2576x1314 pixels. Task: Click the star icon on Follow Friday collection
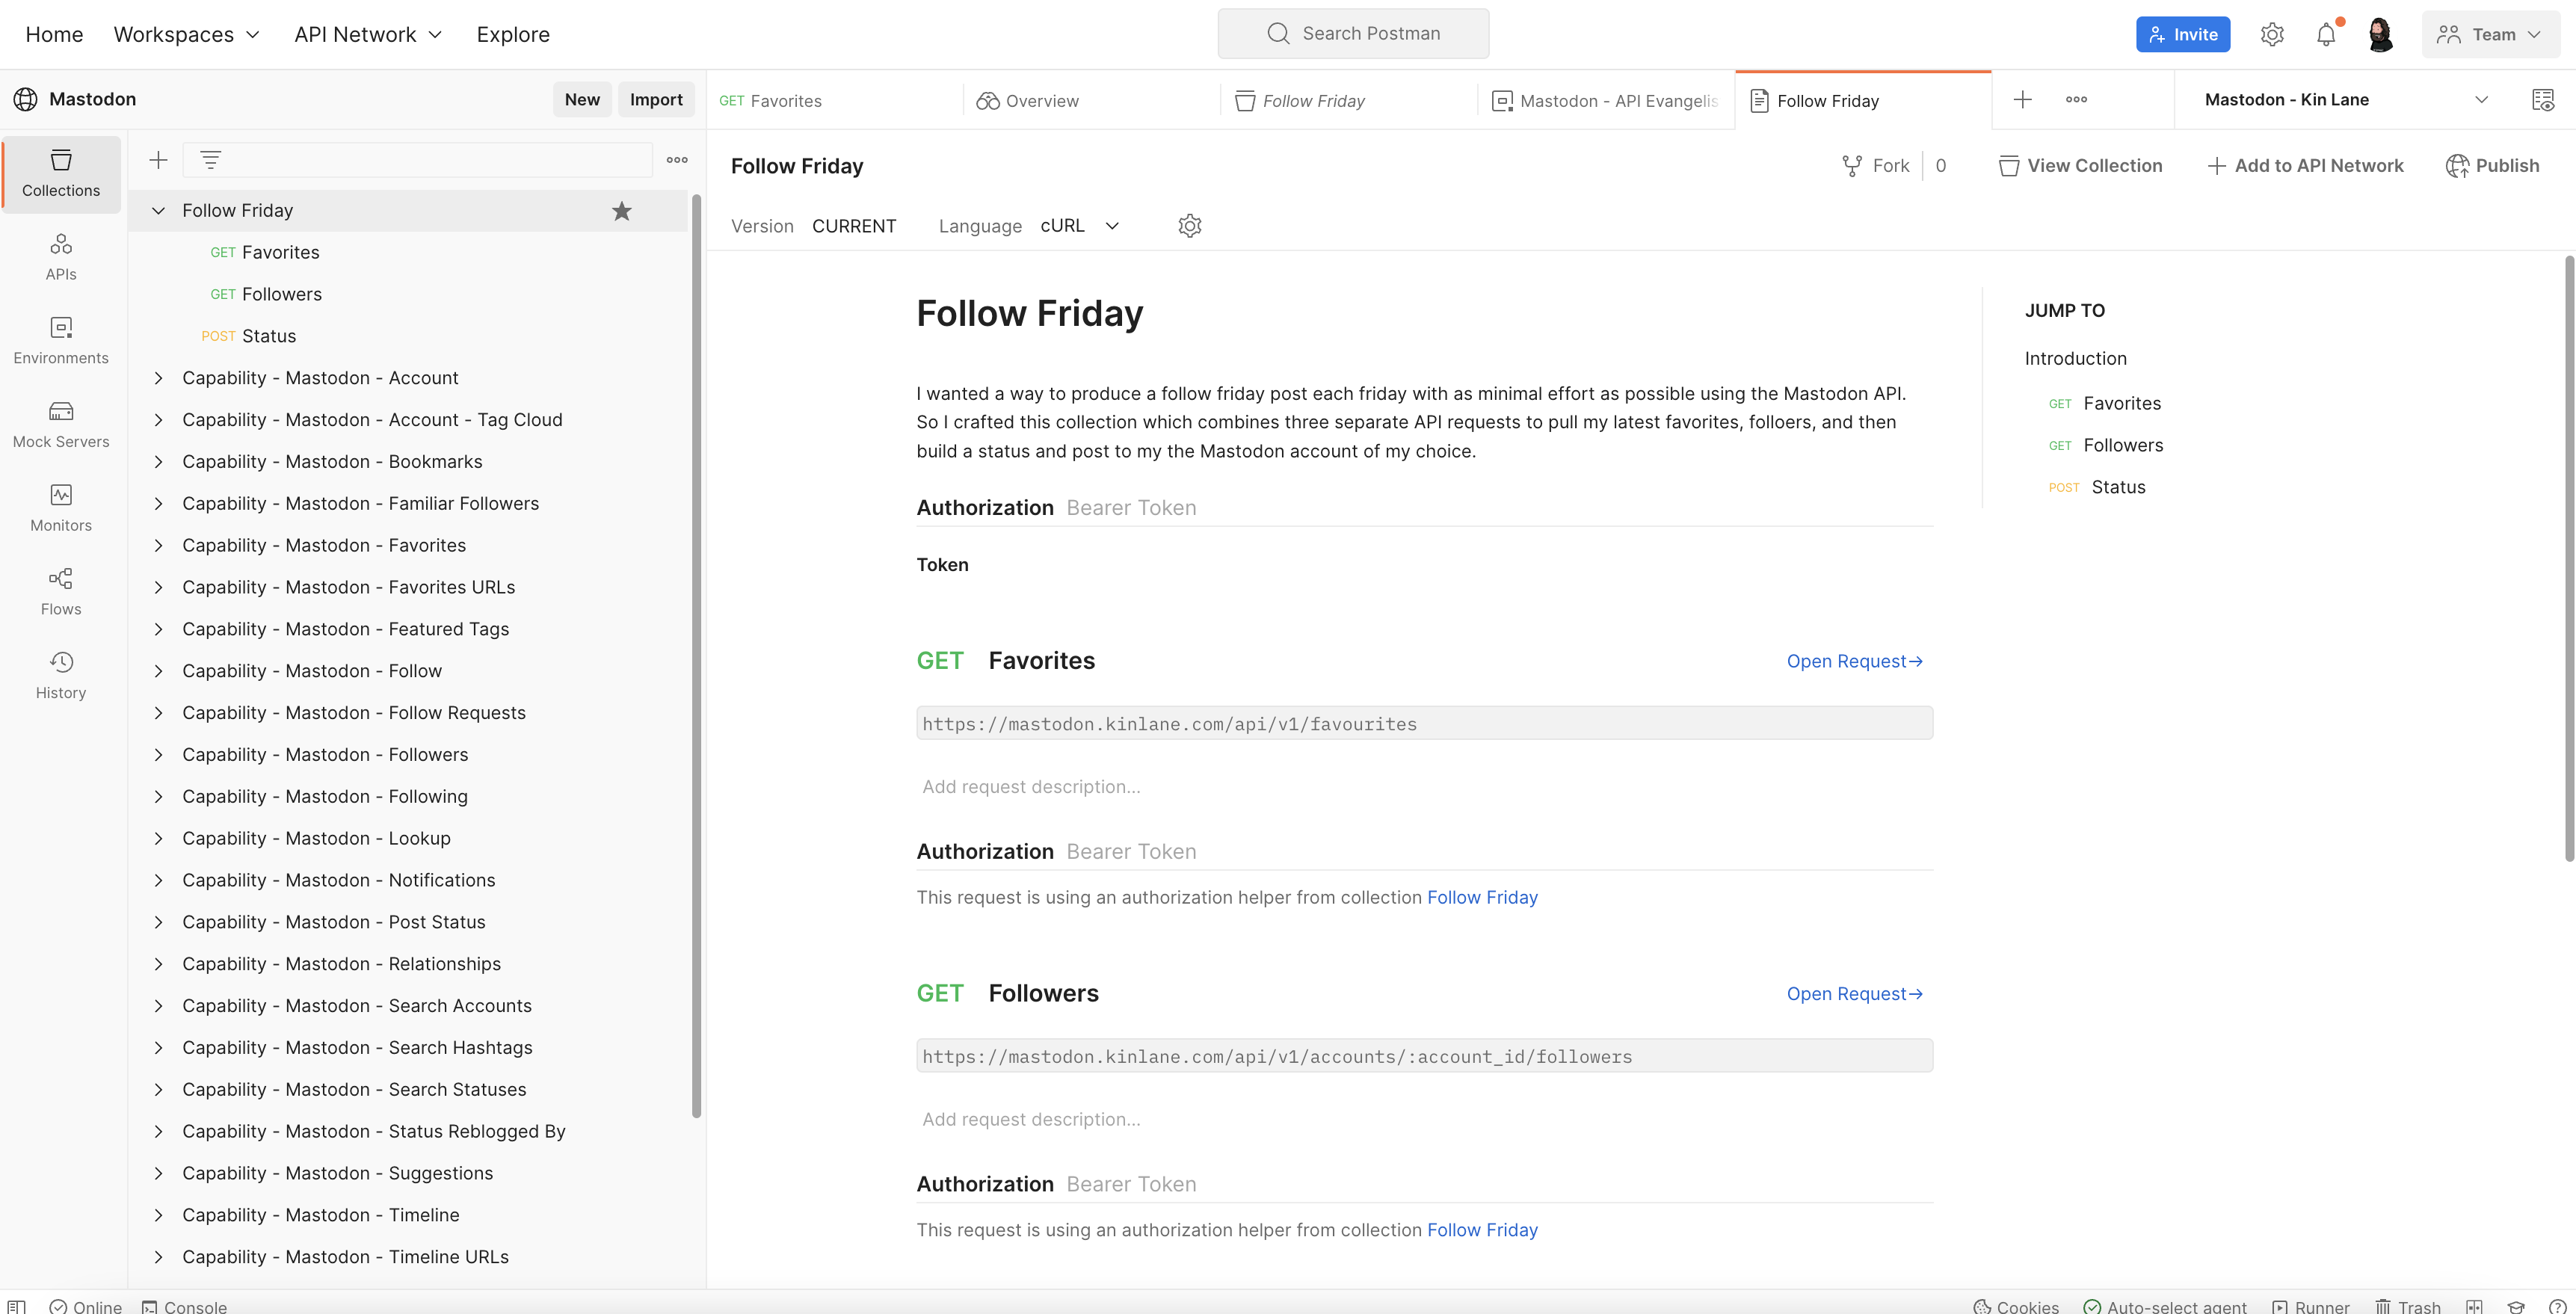(622, 211)
